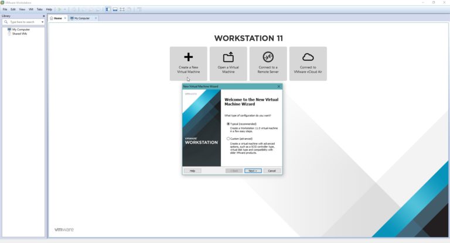Click the Next button in the wizard

pos(253,171)
